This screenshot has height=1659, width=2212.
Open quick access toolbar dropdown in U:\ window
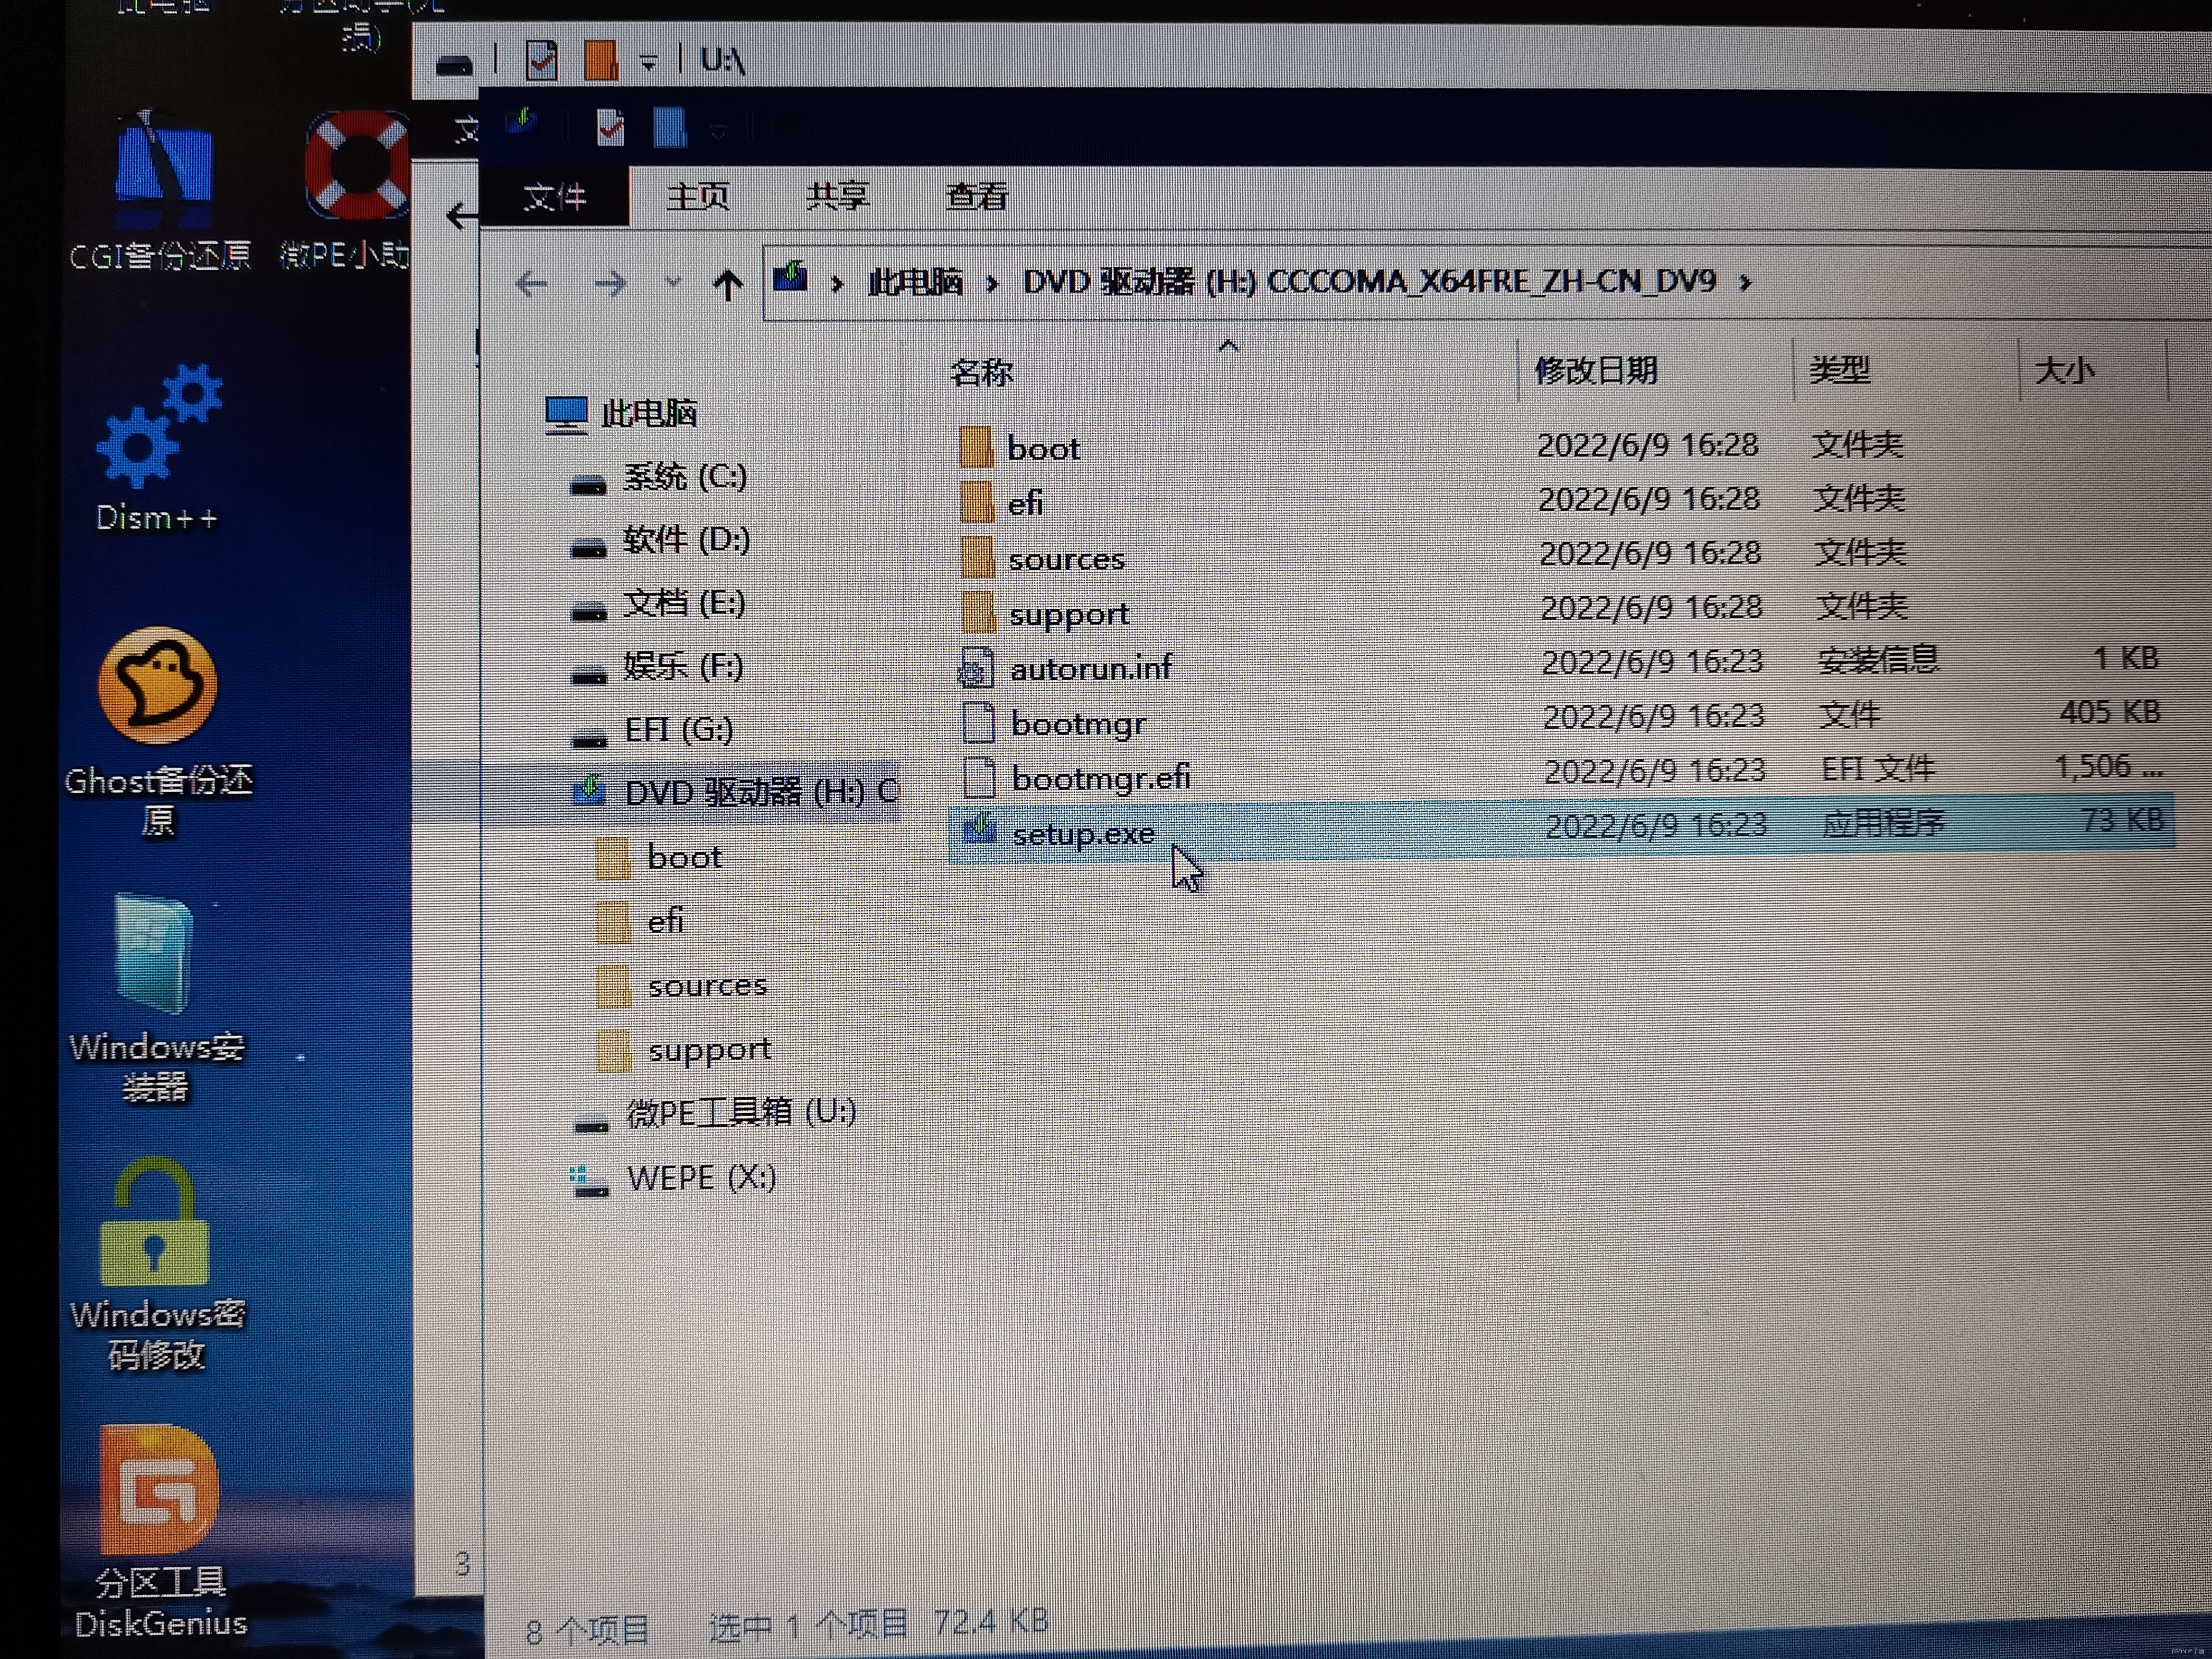click(x=649, y=62)
